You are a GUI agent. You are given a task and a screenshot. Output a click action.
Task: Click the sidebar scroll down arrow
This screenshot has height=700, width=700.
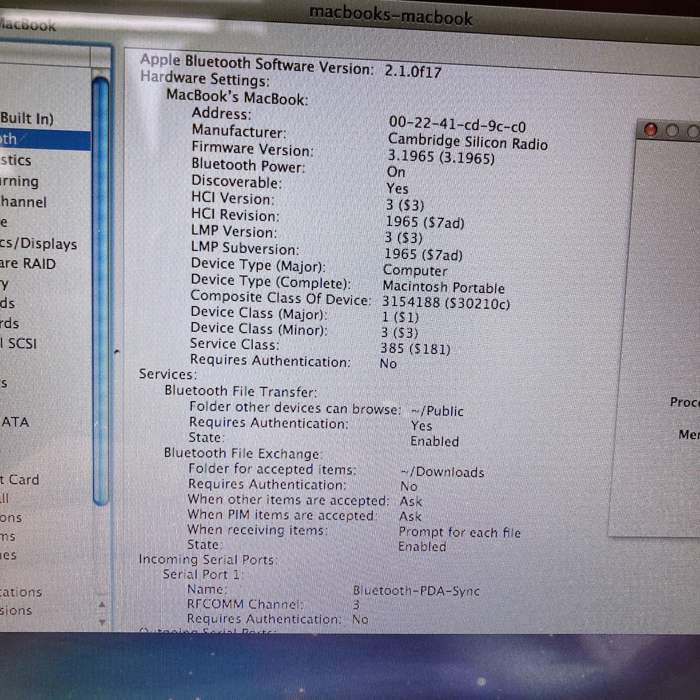tap(102, 622)
